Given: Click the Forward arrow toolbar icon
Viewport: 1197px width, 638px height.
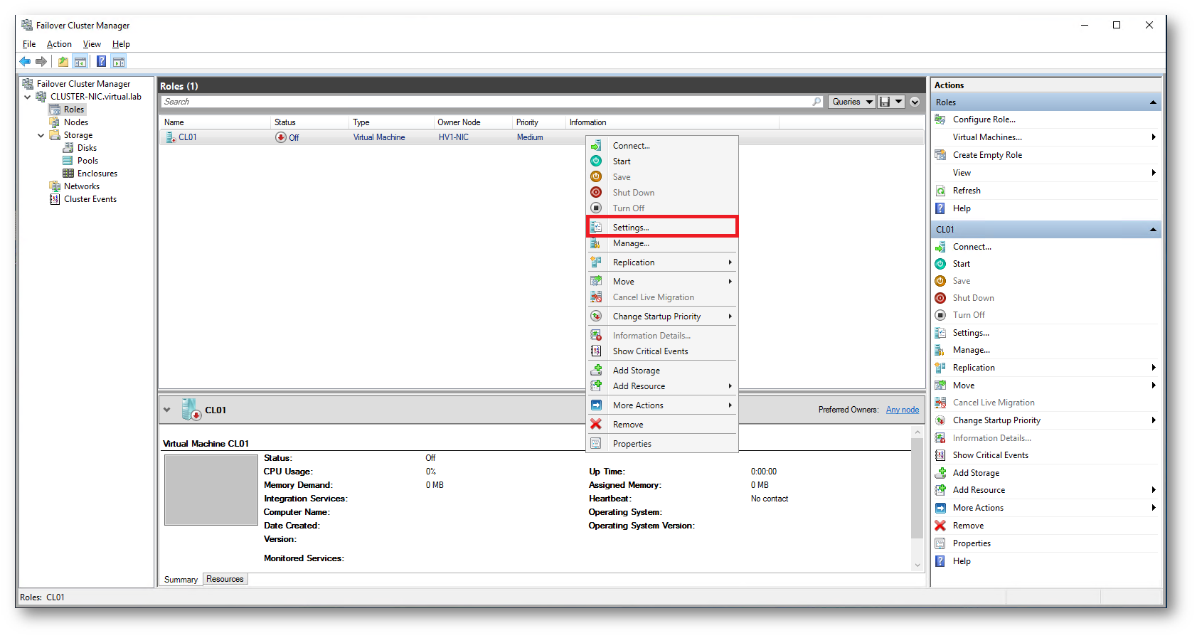Looking at the screenshot, I should tap(41, 62).
